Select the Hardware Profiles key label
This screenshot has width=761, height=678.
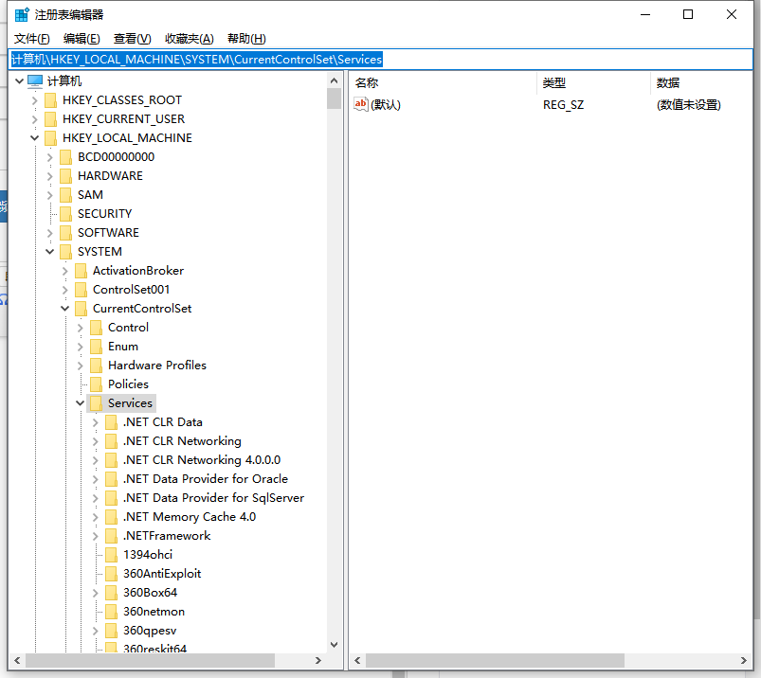point(157,366)
